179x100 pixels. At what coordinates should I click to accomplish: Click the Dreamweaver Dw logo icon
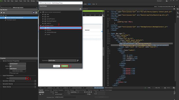(1, 1)
